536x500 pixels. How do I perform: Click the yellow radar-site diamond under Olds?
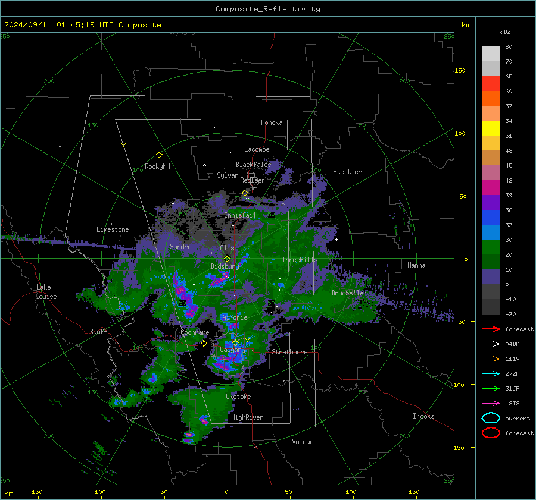(x=227, y=259)
